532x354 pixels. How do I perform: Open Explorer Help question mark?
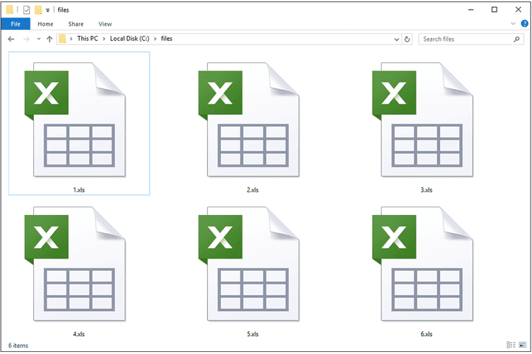tap(524, 24)
